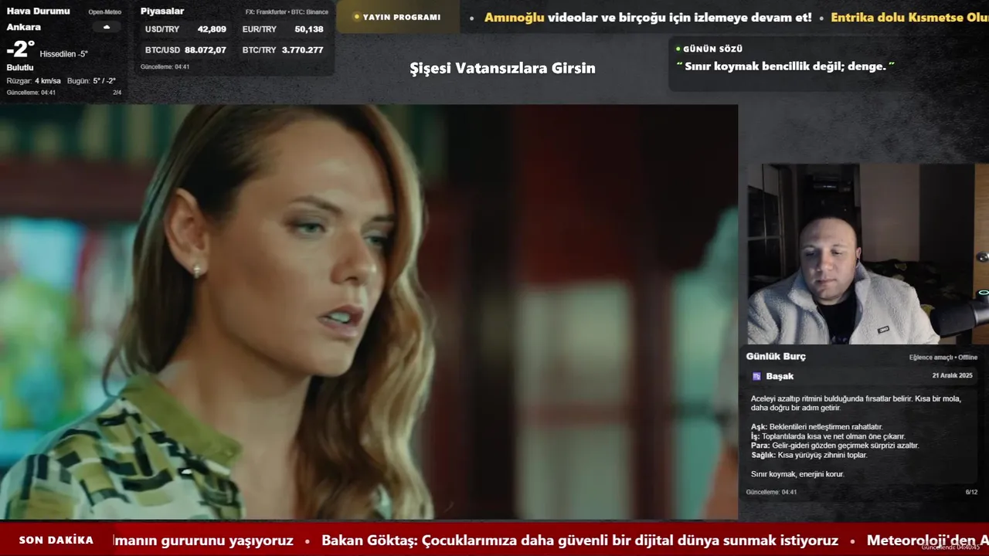Click the SON DAKİKA red badge
Viewport: 989px width, 556px height.
point(56,540)
